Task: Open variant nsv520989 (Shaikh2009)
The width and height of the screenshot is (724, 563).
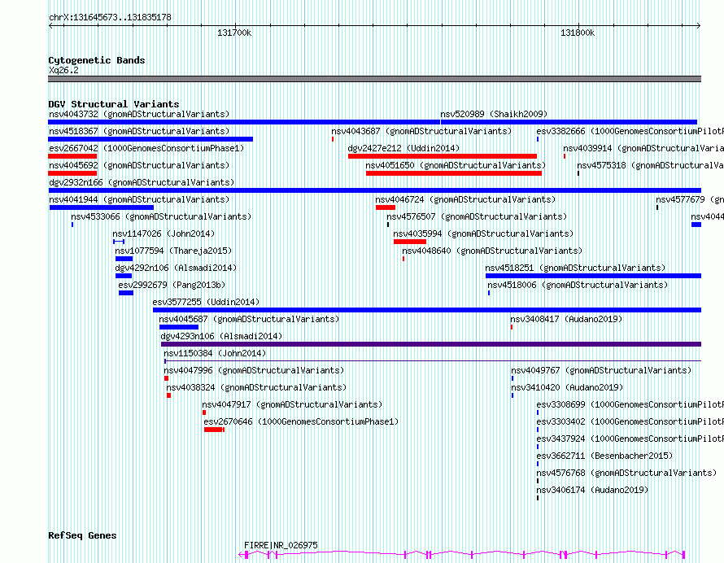Action: pos(494,114)
